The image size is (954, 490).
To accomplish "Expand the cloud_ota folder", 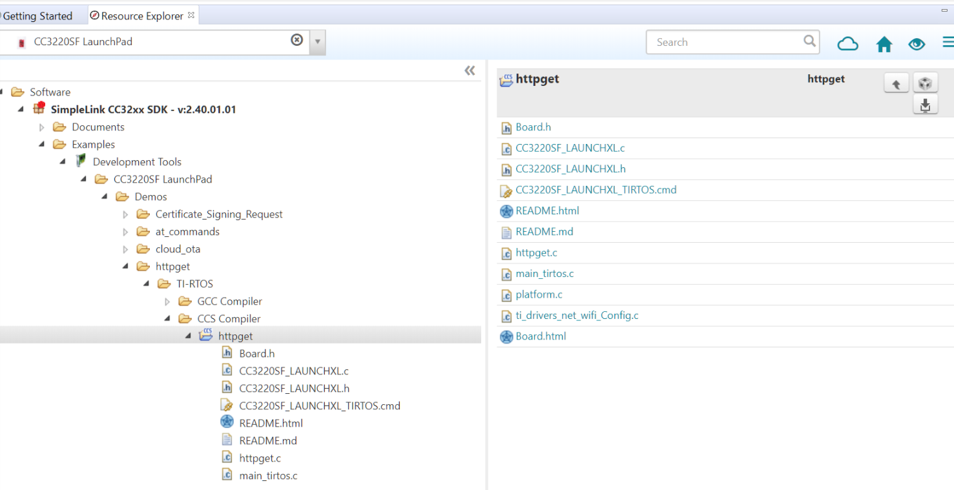I will coord(126,249).
